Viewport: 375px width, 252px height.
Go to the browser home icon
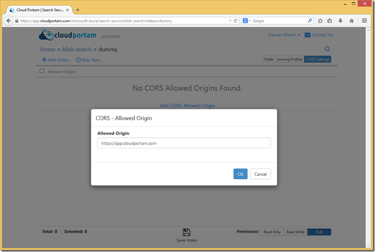click(x=351, y=21)
